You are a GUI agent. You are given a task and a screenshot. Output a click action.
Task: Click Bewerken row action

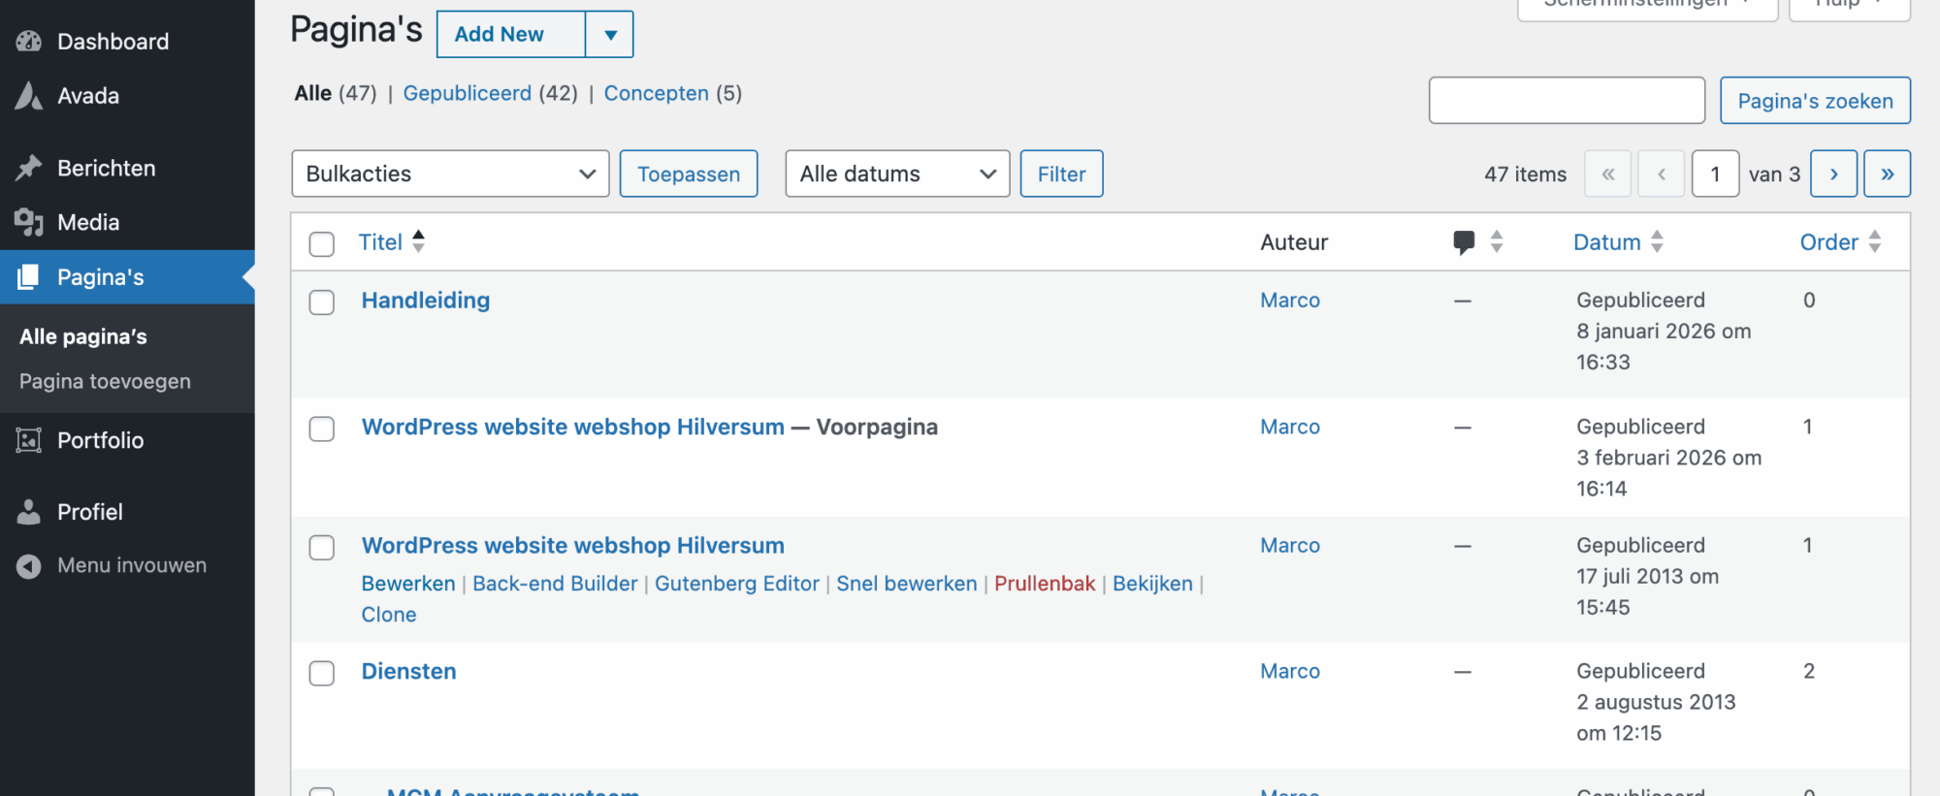(408, 584)
